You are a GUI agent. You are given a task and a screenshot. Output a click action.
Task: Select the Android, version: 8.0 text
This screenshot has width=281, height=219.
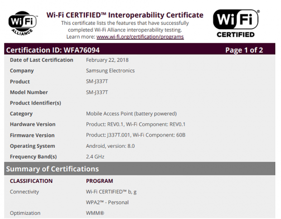[x=110, y=146]
